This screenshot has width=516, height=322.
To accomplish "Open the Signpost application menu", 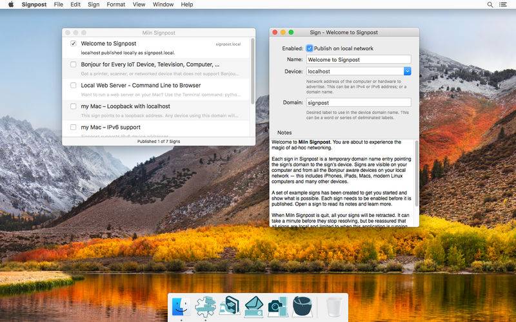I will (34, 5).
